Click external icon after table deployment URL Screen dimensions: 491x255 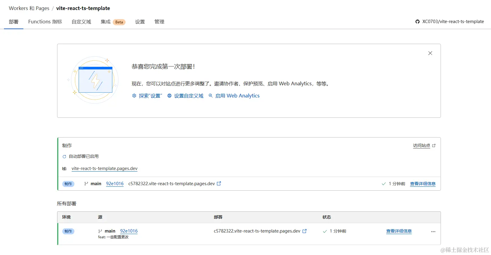click(305, 231)
